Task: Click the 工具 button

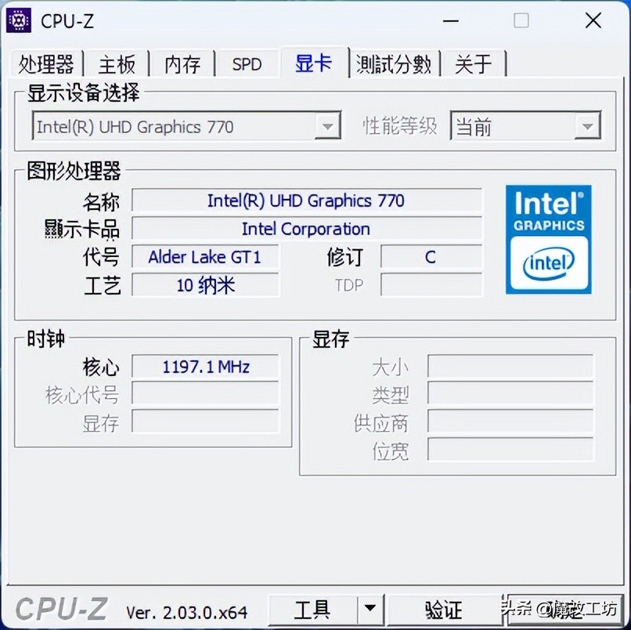Action: point(312,609)
